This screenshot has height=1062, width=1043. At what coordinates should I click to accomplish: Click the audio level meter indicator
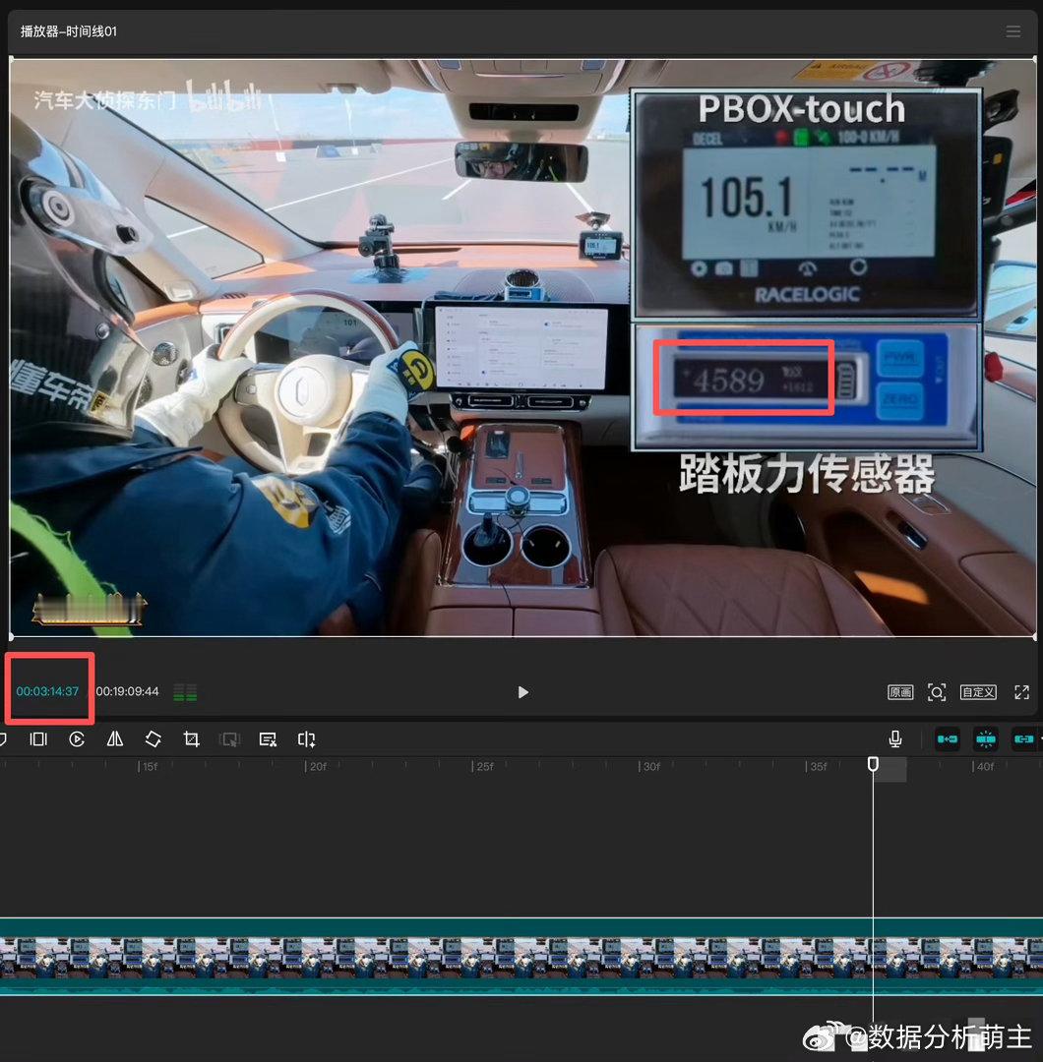click(x=185, y=692)
